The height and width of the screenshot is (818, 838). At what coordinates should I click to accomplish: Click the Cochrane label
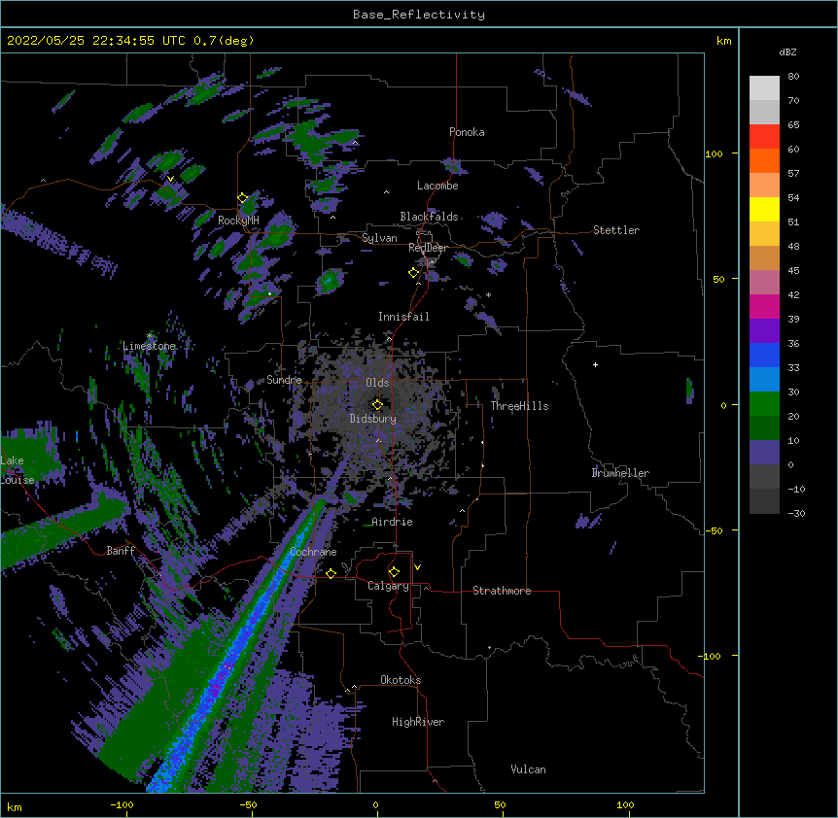click(313, 552)
